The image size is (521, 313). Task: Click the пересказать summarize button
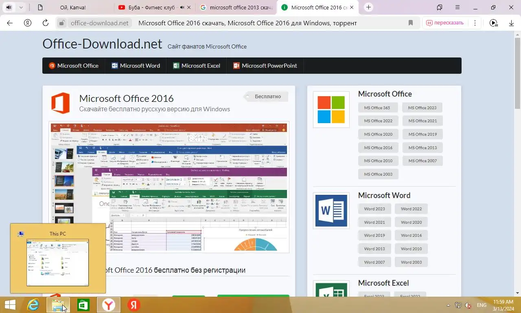pos(445,23)
